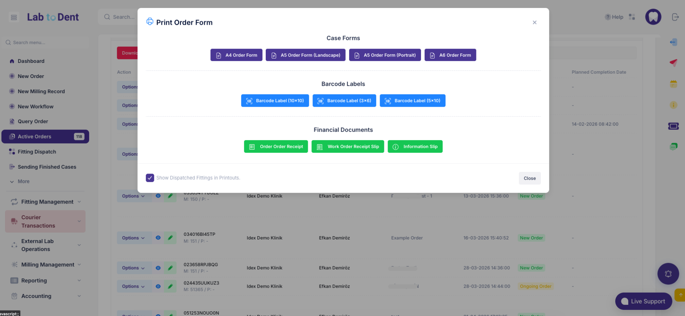685x316 pixels.
Task: Open the notification bell button
Action: point(668,274)
